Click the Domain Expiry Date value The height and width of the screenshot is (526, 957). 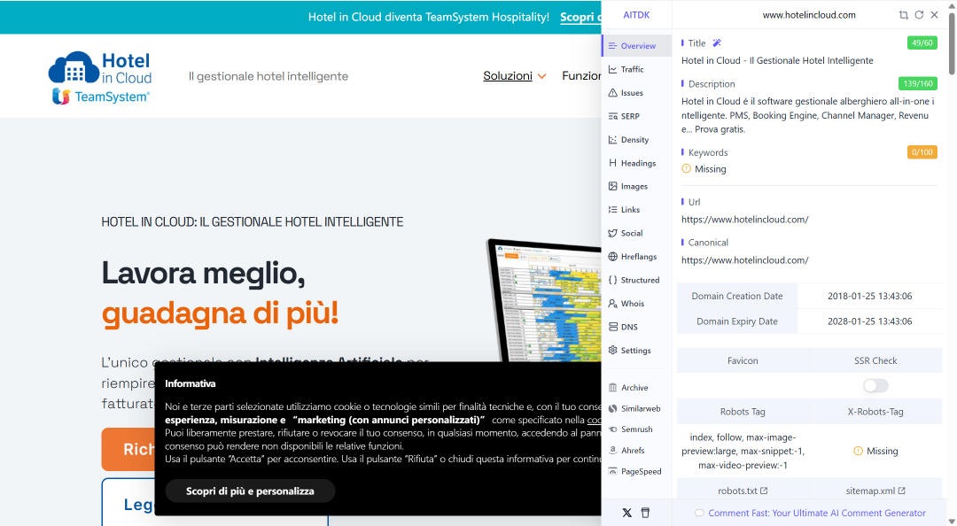[870, 321]
